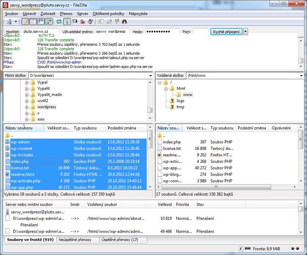Cancel the current operation flag icon
Image resolution: width=307 pixels, height=255 pixels.
point(75,22)
